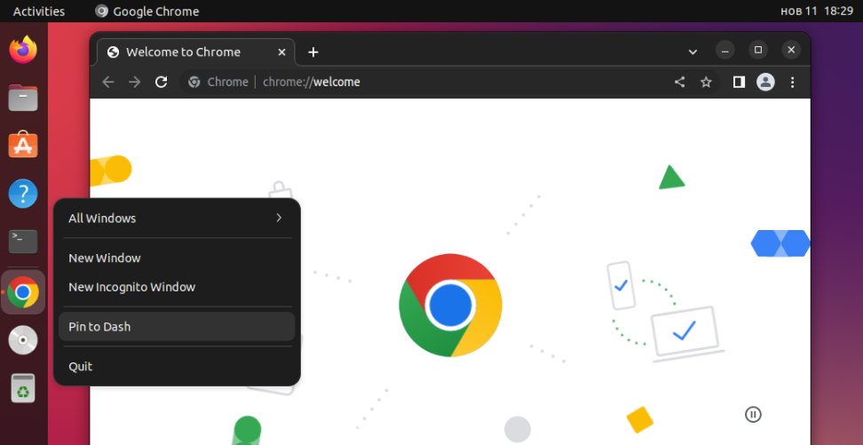This screenshot has width=863, height=445.
Task: Open Firefox from the dock
Action: (x=23, y=50)
